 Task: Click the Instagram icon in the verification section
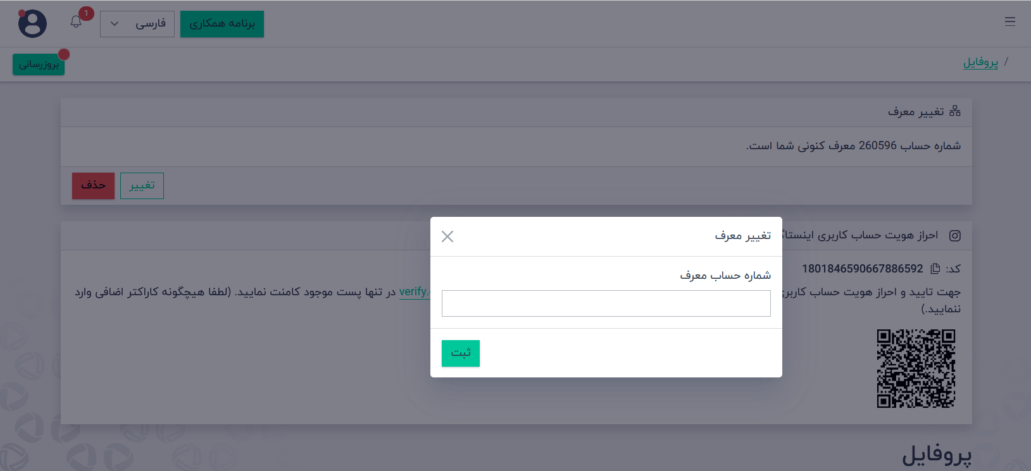[x=956, y=235]
